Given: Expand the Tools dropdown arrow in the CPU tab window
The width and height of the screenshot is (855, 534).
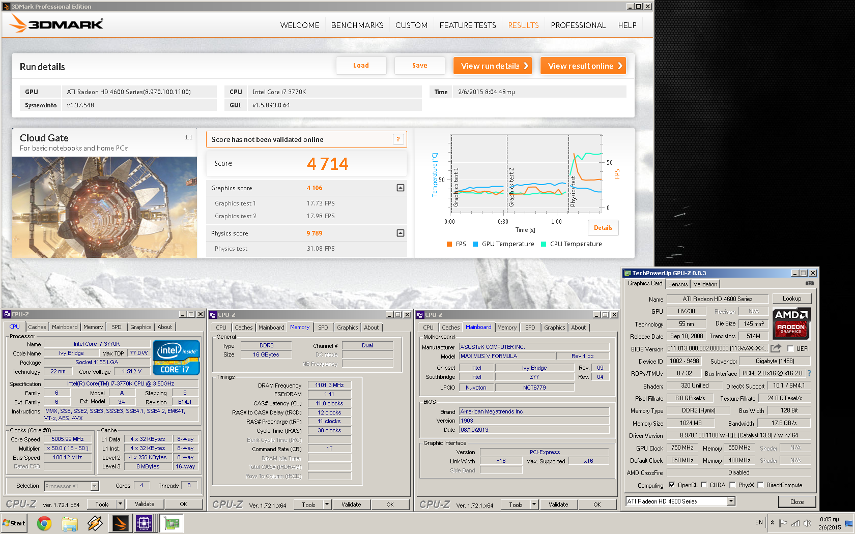Looking at the screenshot, I should (x=121, y=504).
